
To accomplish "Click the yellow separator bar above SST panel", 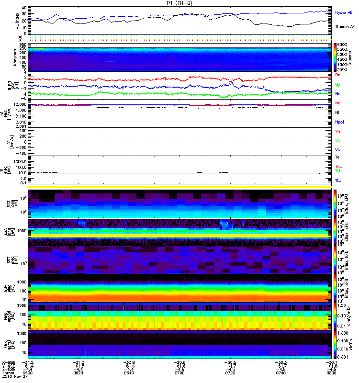I will [x=180, y=187].
